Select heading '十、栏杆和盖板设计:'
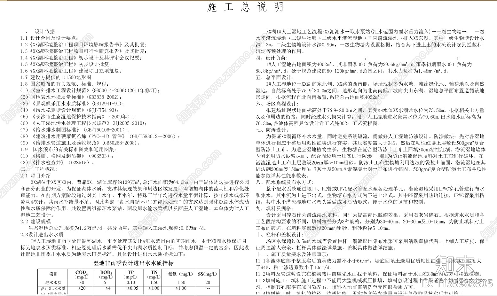This screenshot has width=497, height=296. click(280, 234)
